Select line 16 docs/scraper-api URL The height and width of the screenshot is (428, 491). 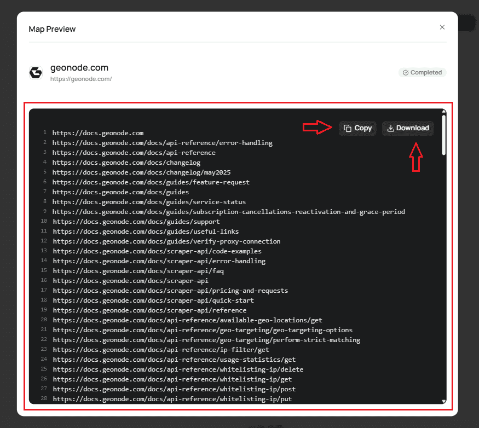[131, 281]
